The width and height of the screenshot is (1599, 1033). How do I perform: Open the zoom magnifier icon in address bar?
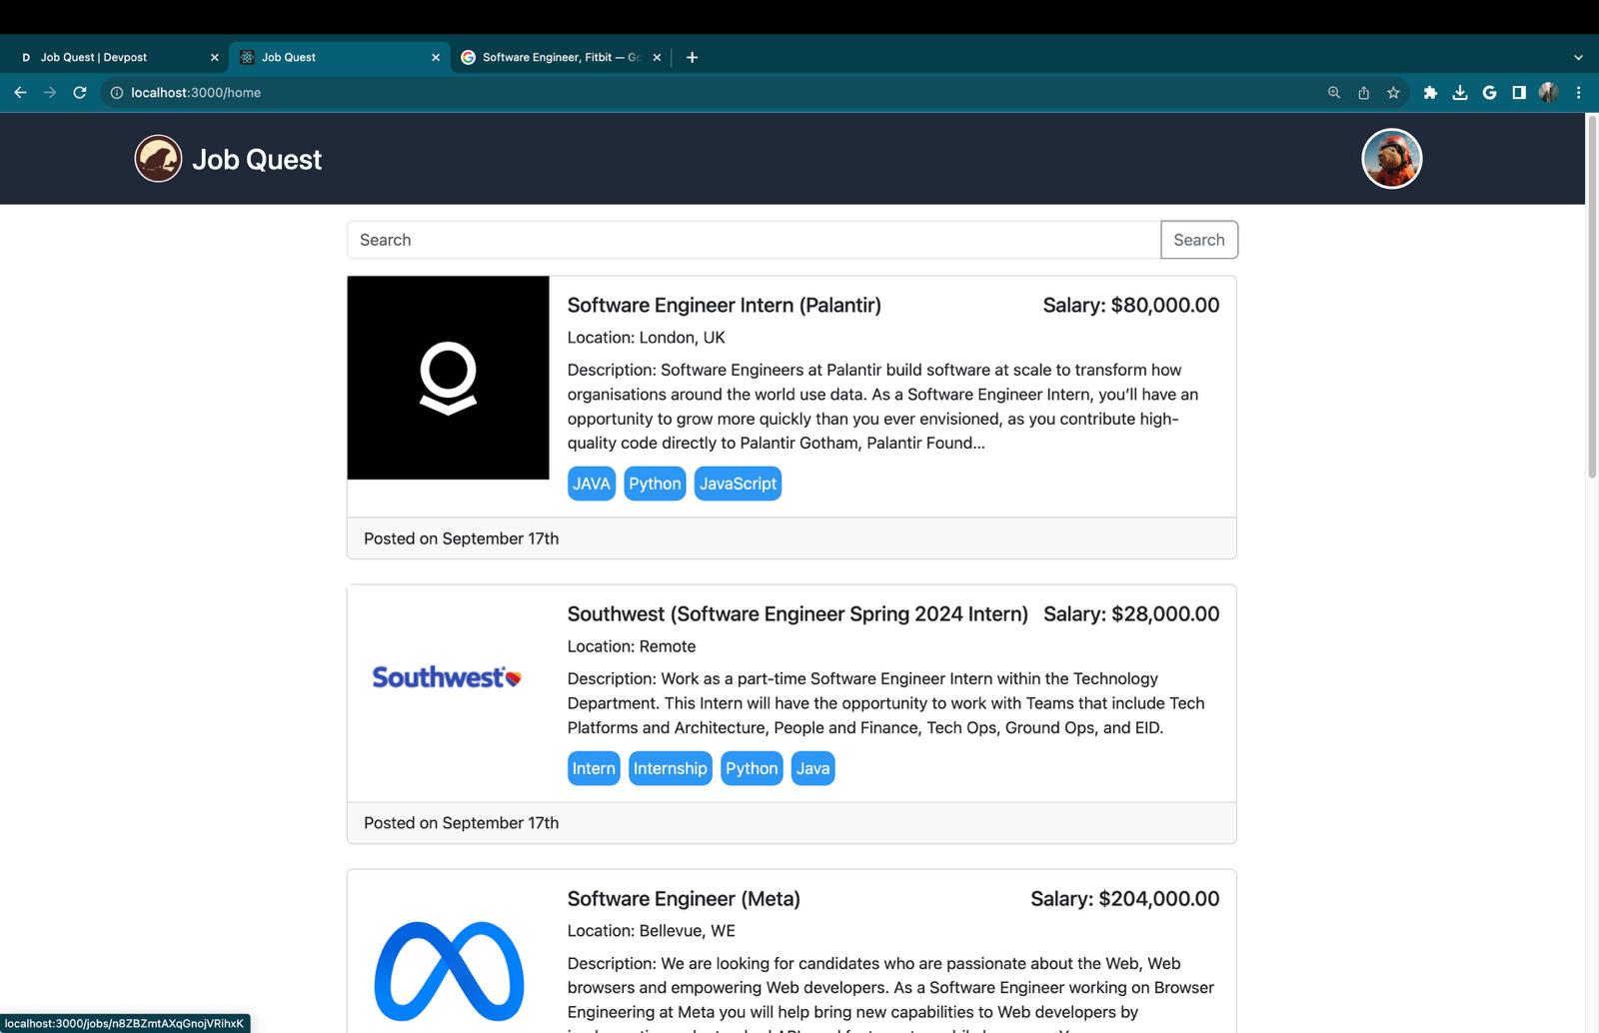tap(1333, 93)
